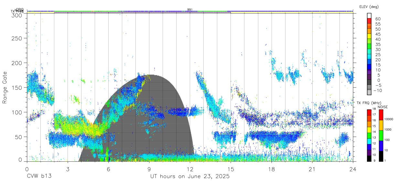397x183 pixels.
Task: Pick the yellow segment of ELEV color bar
Action: tap(370, 36)
